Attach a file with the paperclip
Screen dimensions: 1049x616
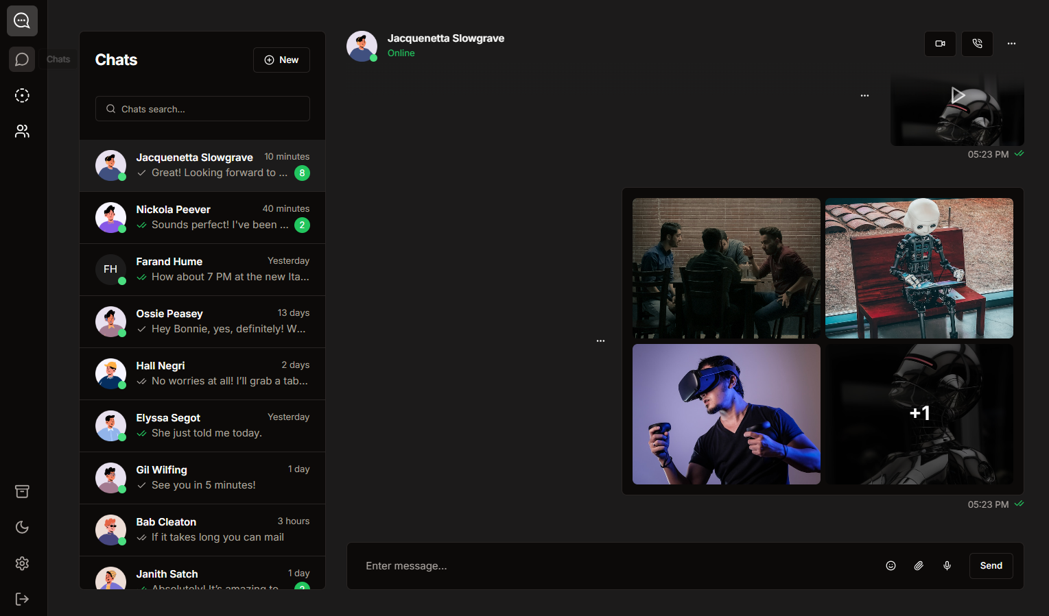tap(919, 565)
